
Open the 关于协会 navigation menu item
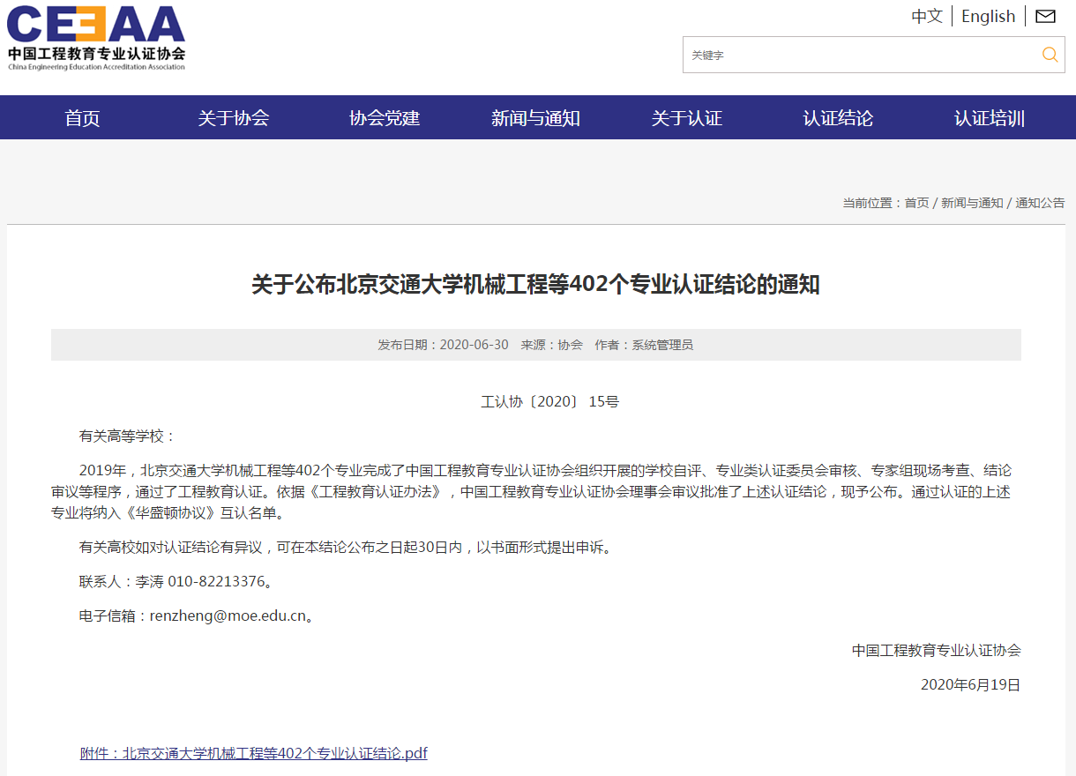pos(234,116)
